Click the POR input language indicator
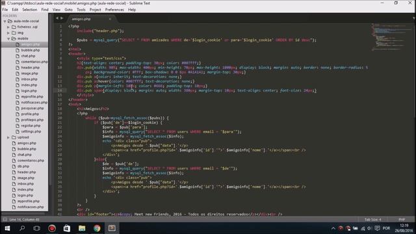 [x=386, y=228]
